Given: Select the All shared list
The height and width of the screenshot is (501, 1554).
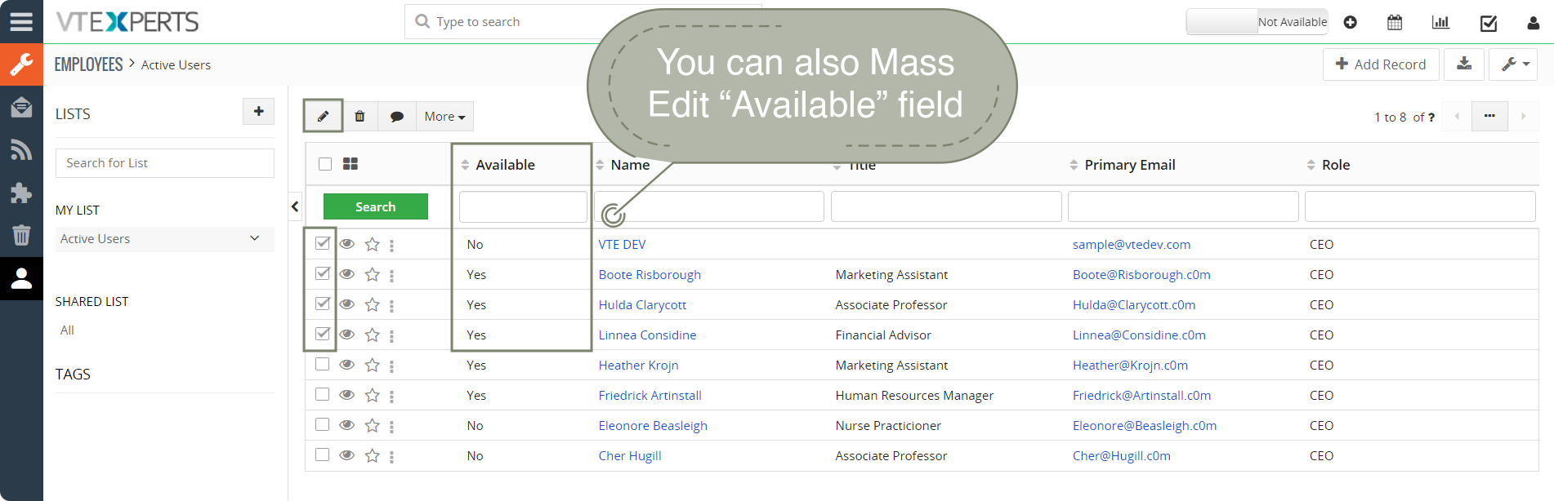Looking at the screenshot, I should pyautogui.click(x=67, y=330).
